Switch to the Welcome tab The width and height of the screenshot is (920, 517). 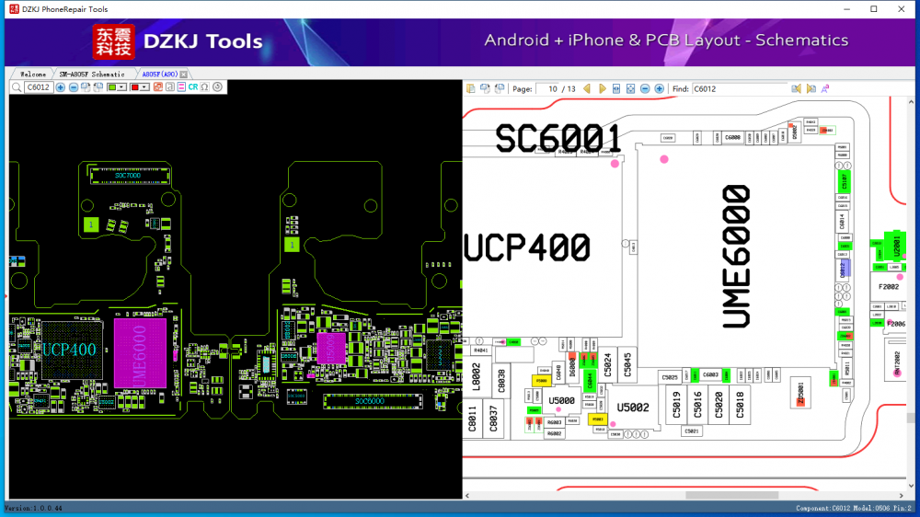point(33,75)
